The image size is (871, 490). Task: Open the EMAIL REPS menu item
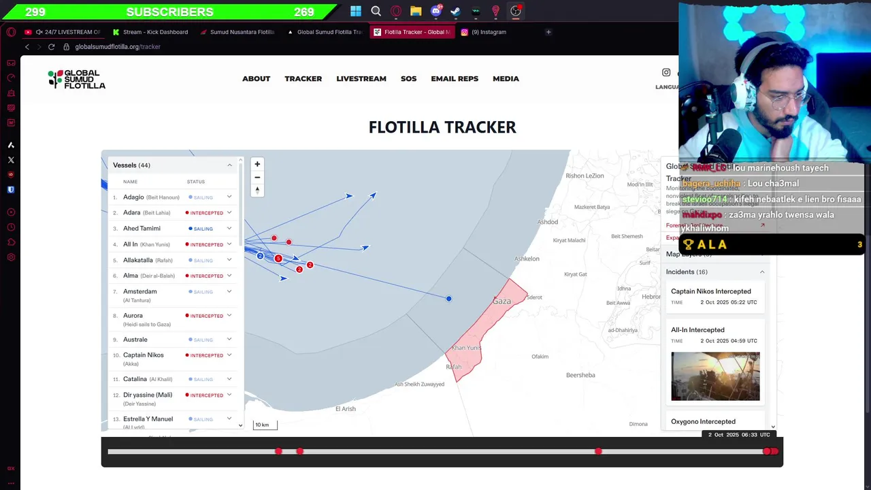tap(455, 79)
